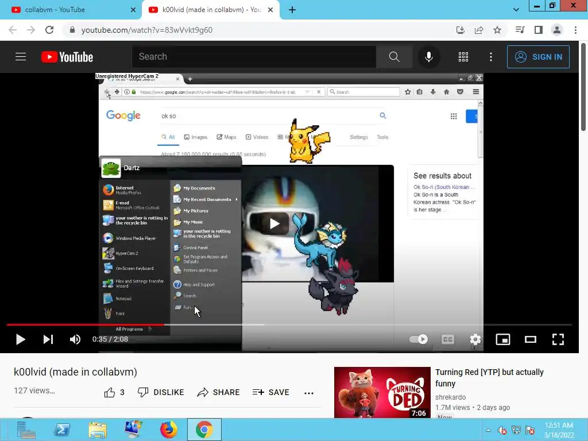588x441 pixels.
Task: Open Chrome media controls icon
Action: click(x=520, y=30)
